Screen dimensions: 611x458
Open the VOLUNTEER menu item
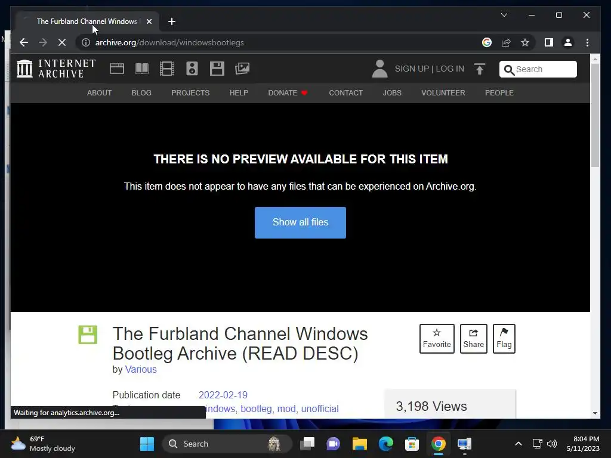[443, 92]
